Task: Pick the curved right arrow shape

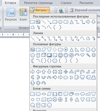Action: point(33,77)
